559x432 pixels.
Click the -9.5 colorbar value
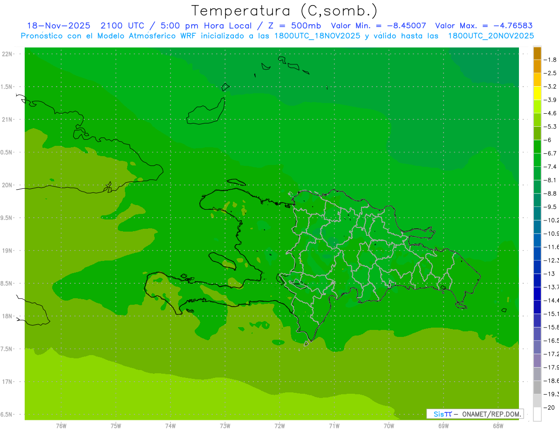(551, 207)
